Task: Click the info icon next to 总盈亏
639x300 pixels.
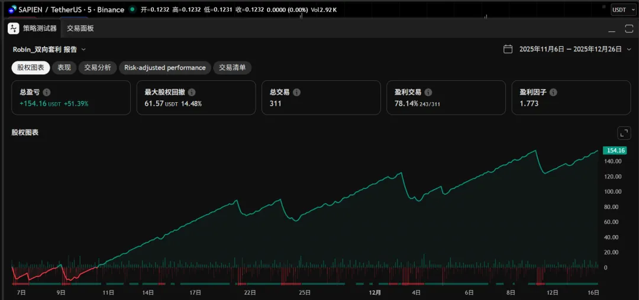Action: [x=47, y=93]
